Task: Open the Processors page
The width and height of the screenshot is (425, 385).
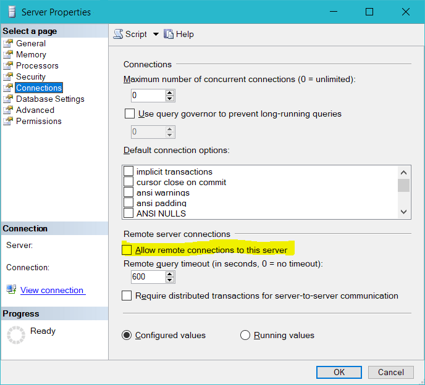Action: tap(37, 65)
